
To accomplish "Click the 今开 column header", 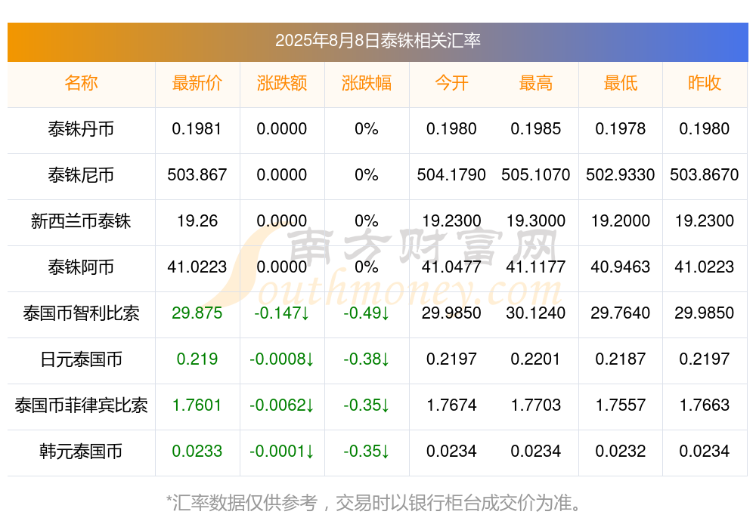I will click(x=451, y=83).
